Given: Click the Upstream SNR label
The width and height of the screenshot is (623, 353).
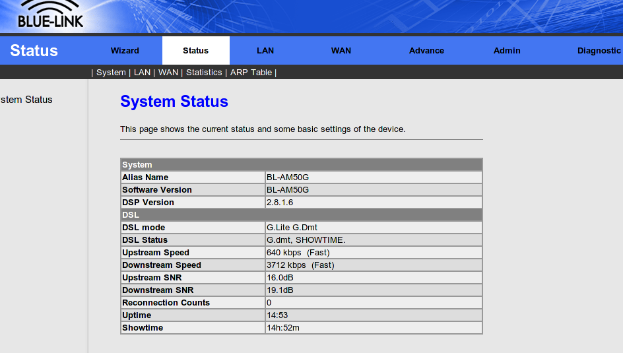Looking at the screenshot, I should click(x=152, y=278).
